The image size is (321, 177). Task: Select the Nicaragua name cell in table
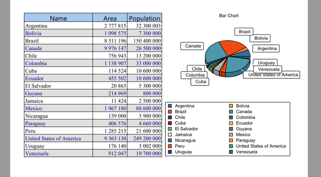58,116
